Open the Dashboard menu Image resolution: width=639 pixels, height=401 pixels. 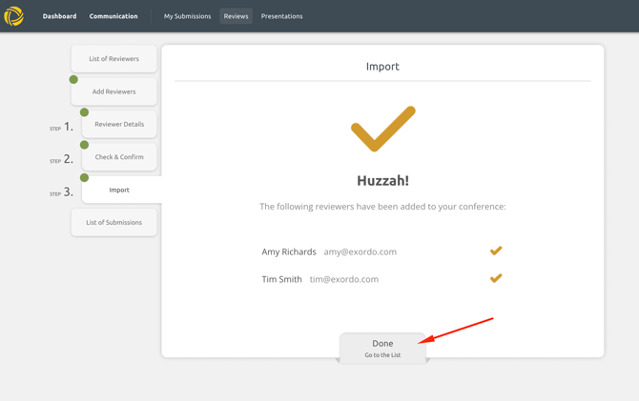(59, 16)
